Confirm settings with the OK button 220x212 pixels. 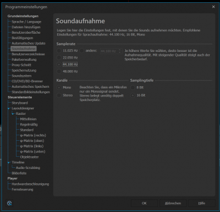coord(144,203)
